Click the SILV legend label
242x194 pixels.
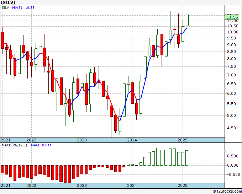pyautogui.click(x=5, y=8)
